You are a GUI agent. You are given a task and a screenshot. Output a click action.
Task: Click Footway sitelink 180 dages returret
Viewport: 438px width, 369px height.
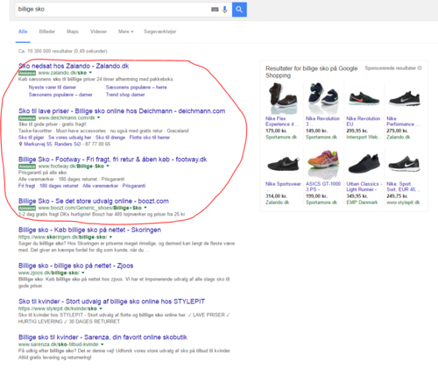coord(59,186)
